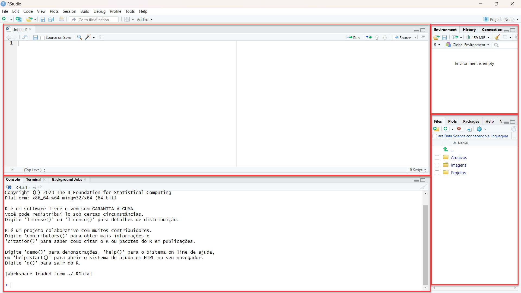Open the R Script file type selector
This screenshot has height=293, width=521.
pos(418,170)
